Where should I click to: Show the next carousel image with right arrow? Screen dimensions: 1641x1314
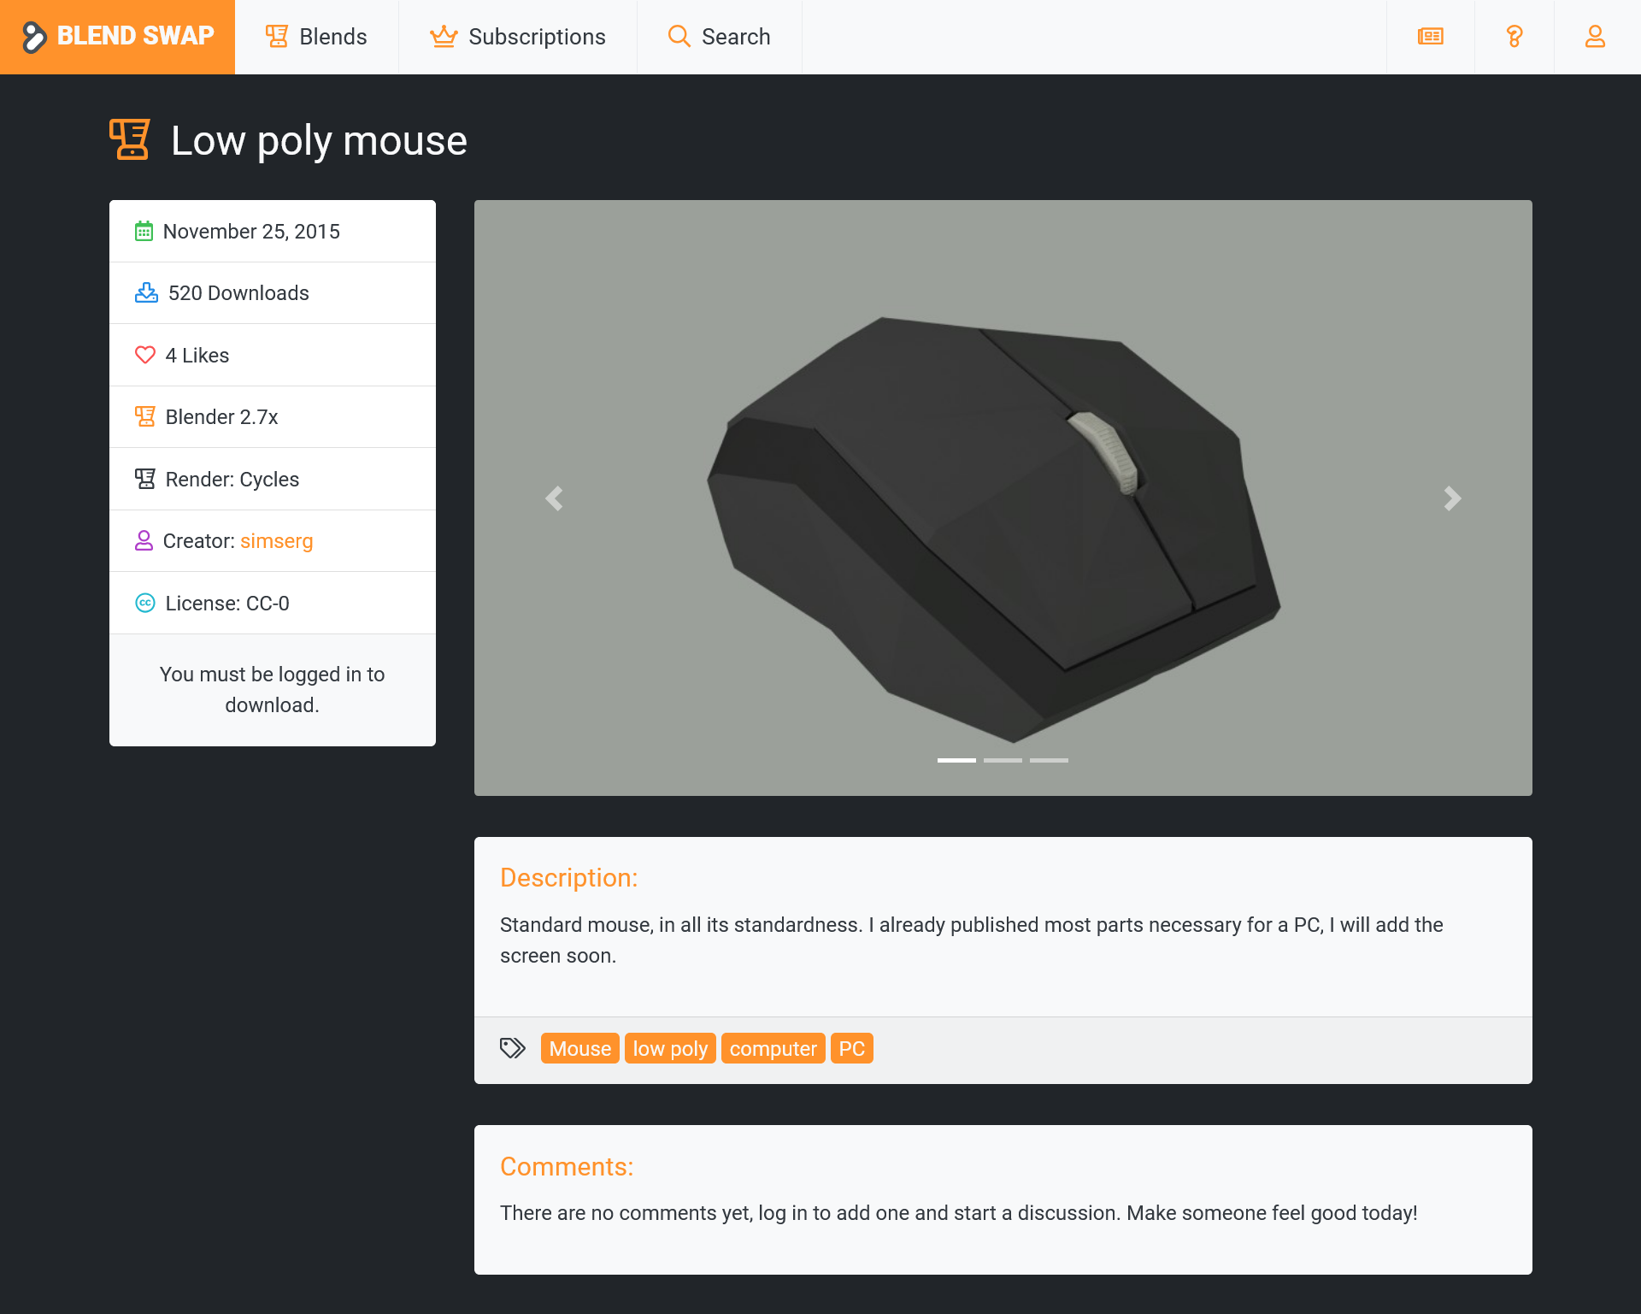coord(1451,498)
